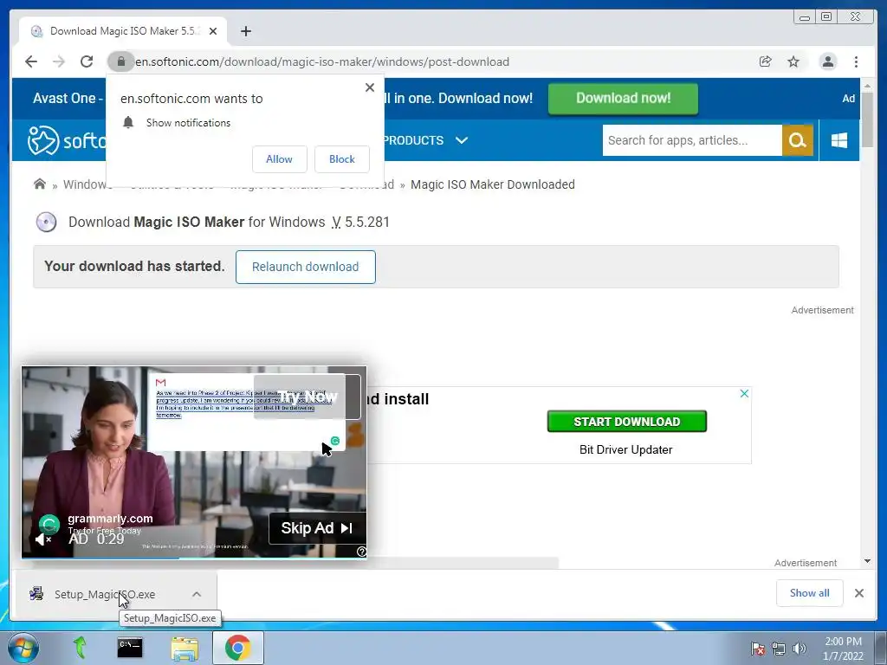Click the Magic ISO Maker disc icon
887x665 pixels.
pyautogui.click(x=47, y=223)
